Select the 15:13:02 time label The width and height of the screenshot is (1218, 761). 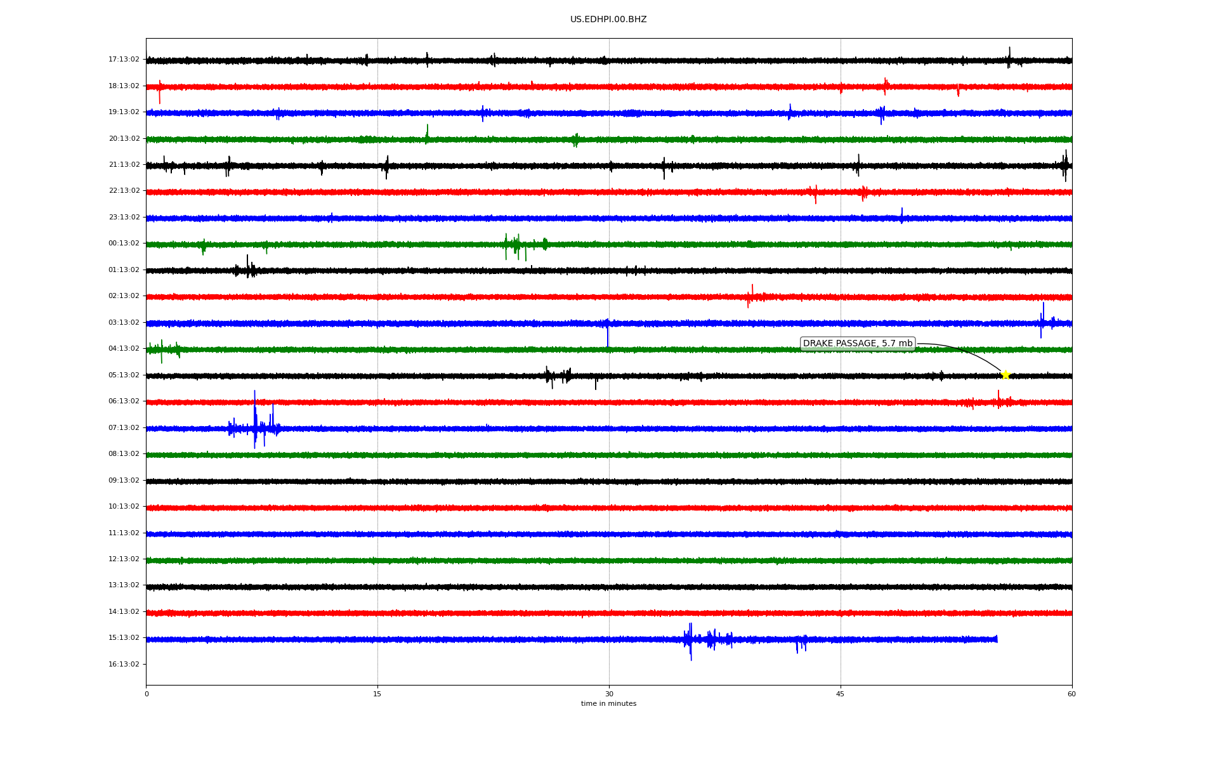point(124,638)
